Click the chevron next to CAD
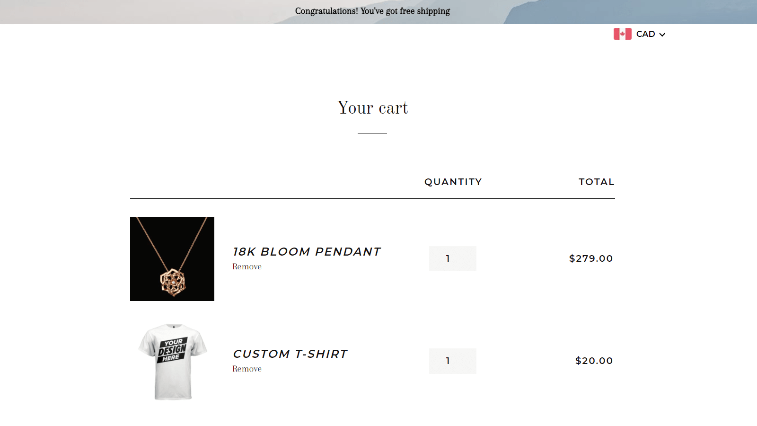Screen dimensions: 757x426 pyautogui.click(x=662, y=34)
